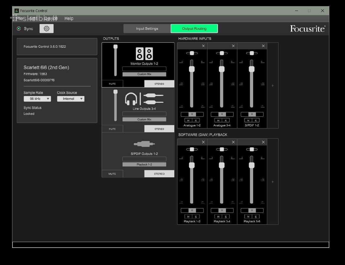Toggle MUTE on Monitor Outputs 1-2
345x265 pixels.
[x=112, y=84]
